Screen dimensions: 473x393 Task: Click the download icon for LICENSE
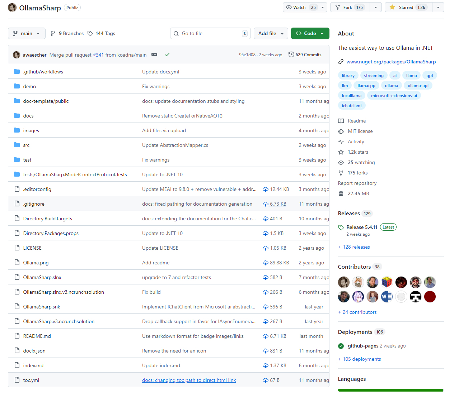(266, 248)
